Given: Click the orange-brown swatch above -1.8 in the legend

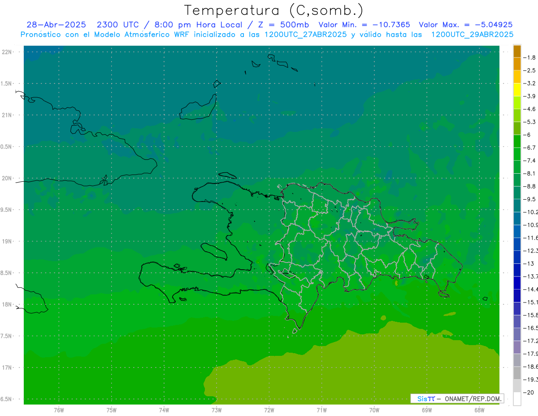Looking at the screenshot, I should [x=517, y=51].
